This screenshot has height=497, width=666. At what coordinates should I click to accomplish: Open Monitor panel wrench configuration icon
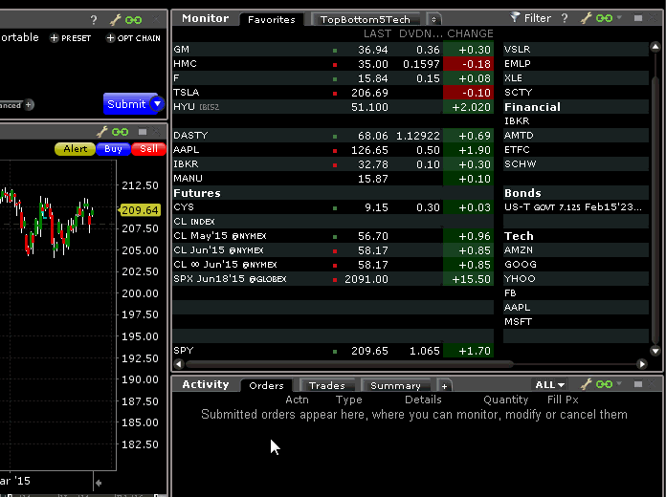(587, 18)
